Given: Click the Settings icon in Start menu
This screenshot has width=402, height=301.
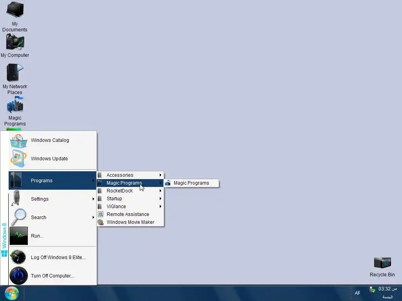Looking at the screenshot, I should [x=16, y=199].
